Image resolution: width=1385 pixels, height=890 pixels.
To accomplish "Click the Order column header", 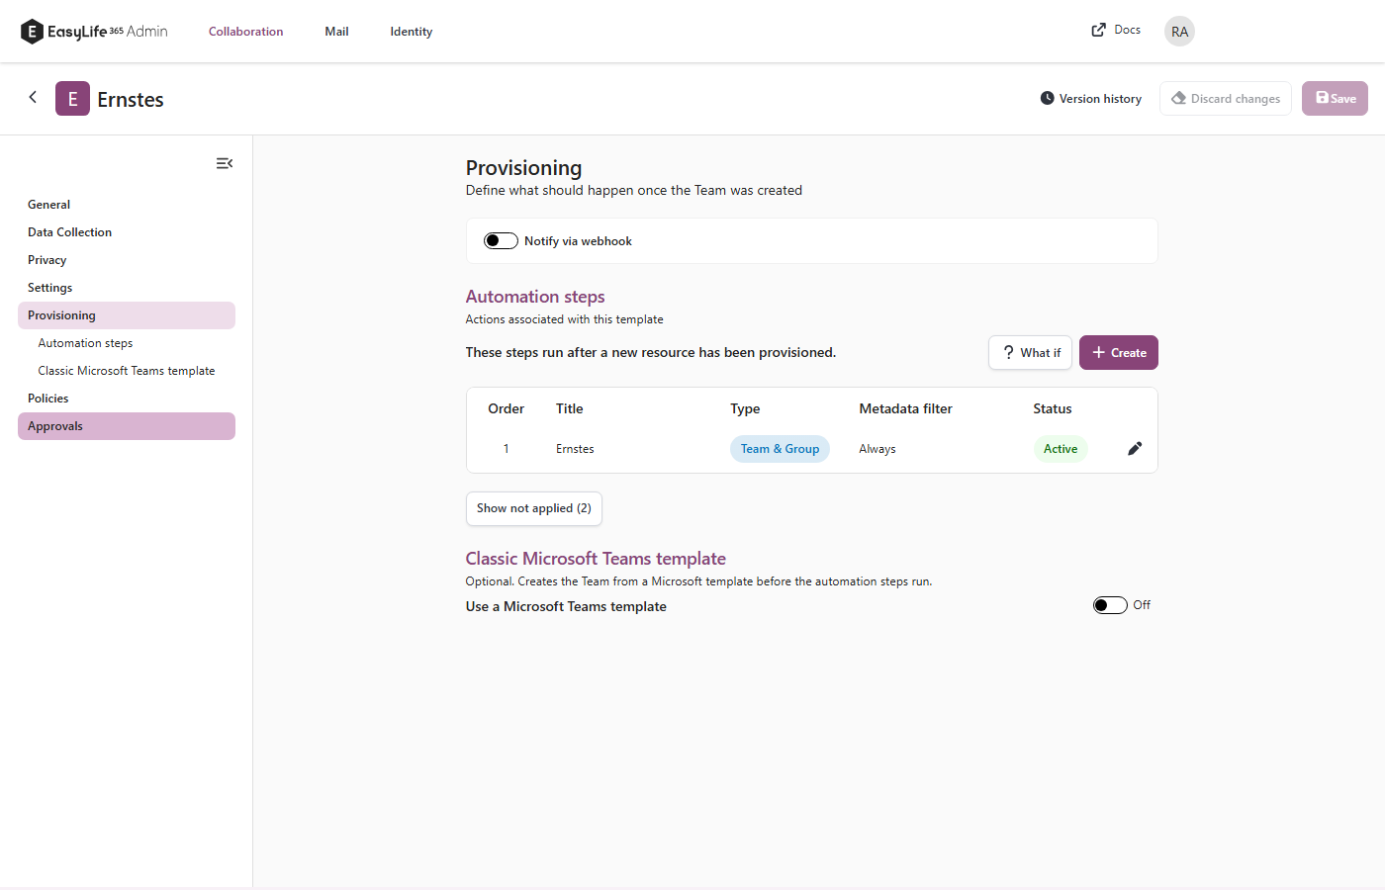I will (x=507, y=409).
